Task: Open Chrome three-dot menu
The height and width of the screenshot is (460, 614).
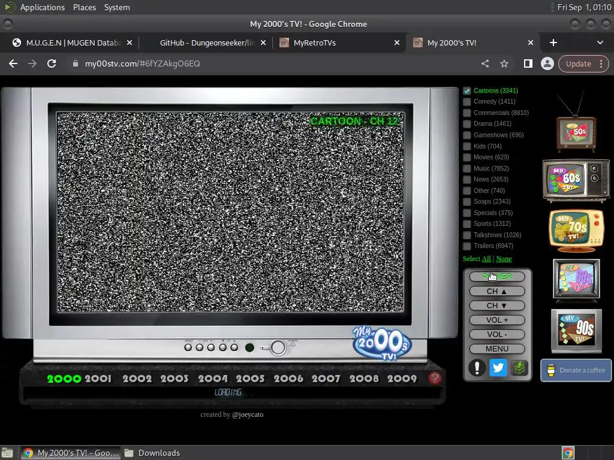Action: [x=601, y=63]
